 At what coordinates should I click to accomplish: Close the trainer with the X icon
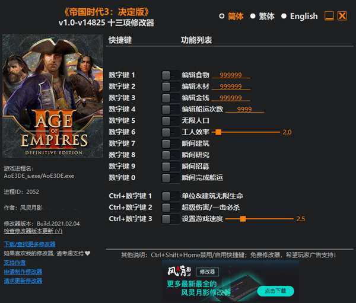pos(342,16)
